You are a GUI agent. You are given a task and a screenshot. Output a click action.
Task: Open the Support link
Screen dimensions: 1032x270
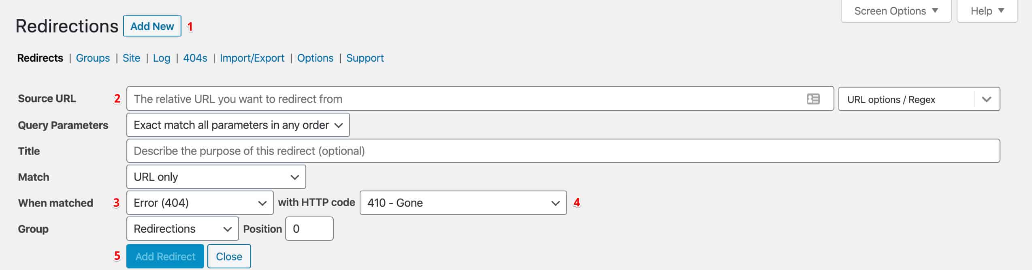pos(365,58)
